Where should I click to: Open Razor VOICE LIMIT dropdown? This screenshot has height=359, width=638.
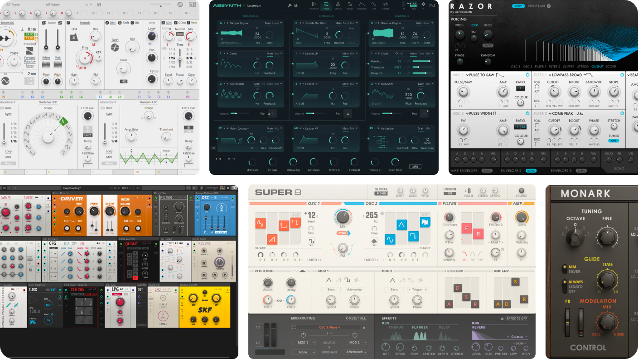549,6
